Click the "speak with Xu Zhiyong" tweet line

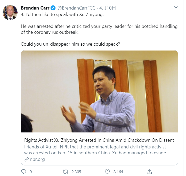(62, 14)
